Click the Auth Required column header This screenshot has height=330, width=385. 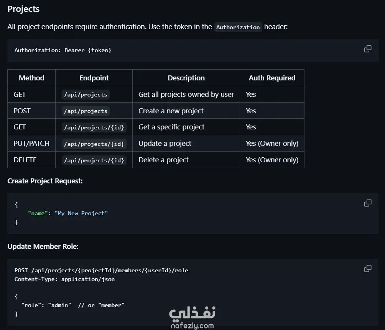pyautogui.click(x=272, y=78)
